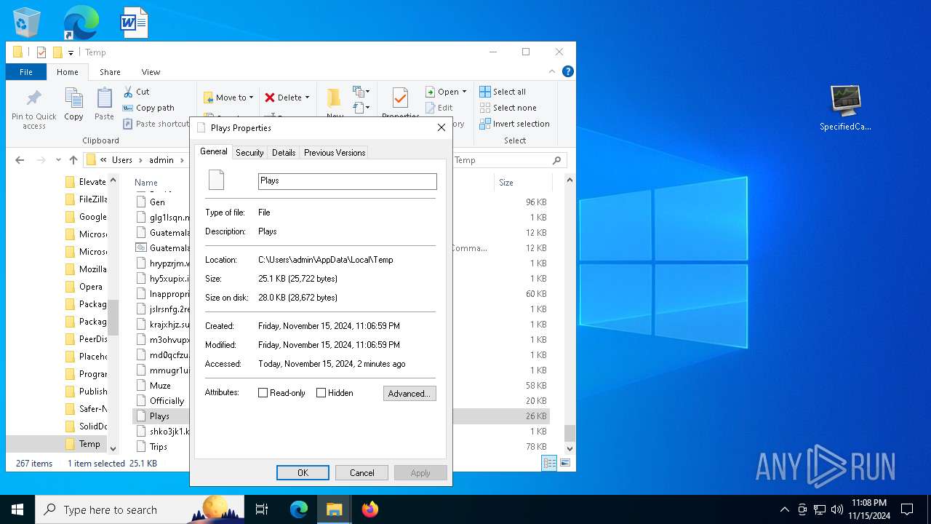Open the Task View taskbar icon

click(x=262, y=509)
